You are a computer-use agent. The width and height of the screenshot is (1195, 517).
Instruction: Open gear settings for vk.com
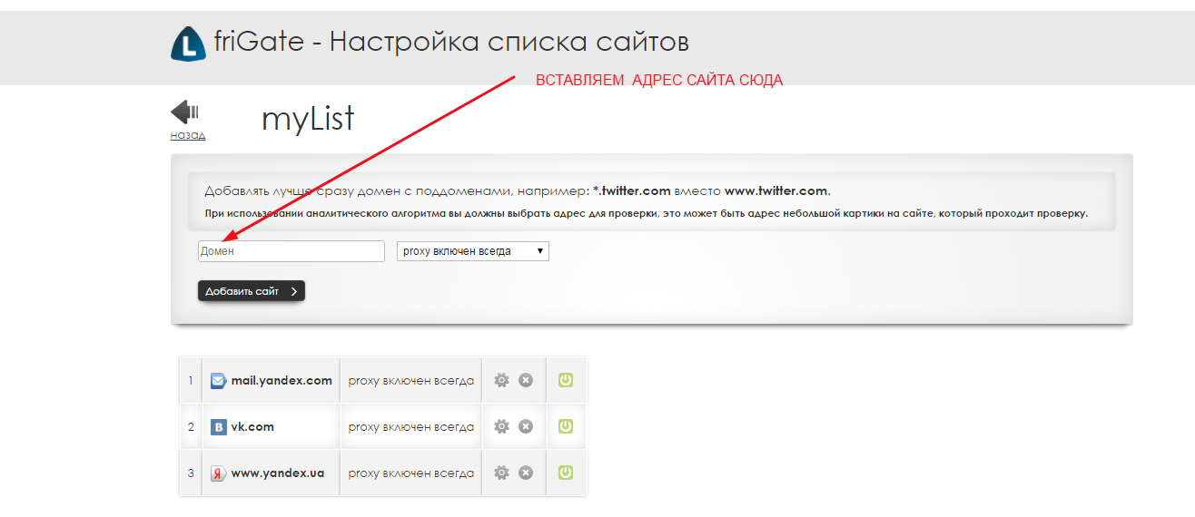[x=501, y=426]
